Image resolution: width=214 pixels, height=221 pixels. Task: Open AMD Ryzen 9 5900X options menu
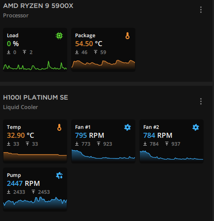click(x=201, y=10)
